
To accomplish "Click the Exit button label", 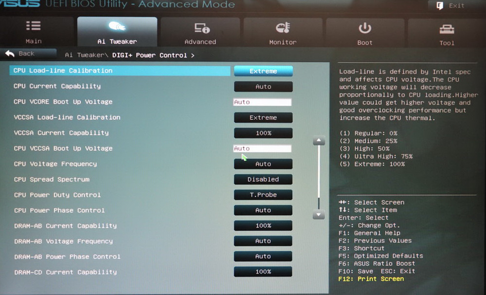I will coord(456,5).
